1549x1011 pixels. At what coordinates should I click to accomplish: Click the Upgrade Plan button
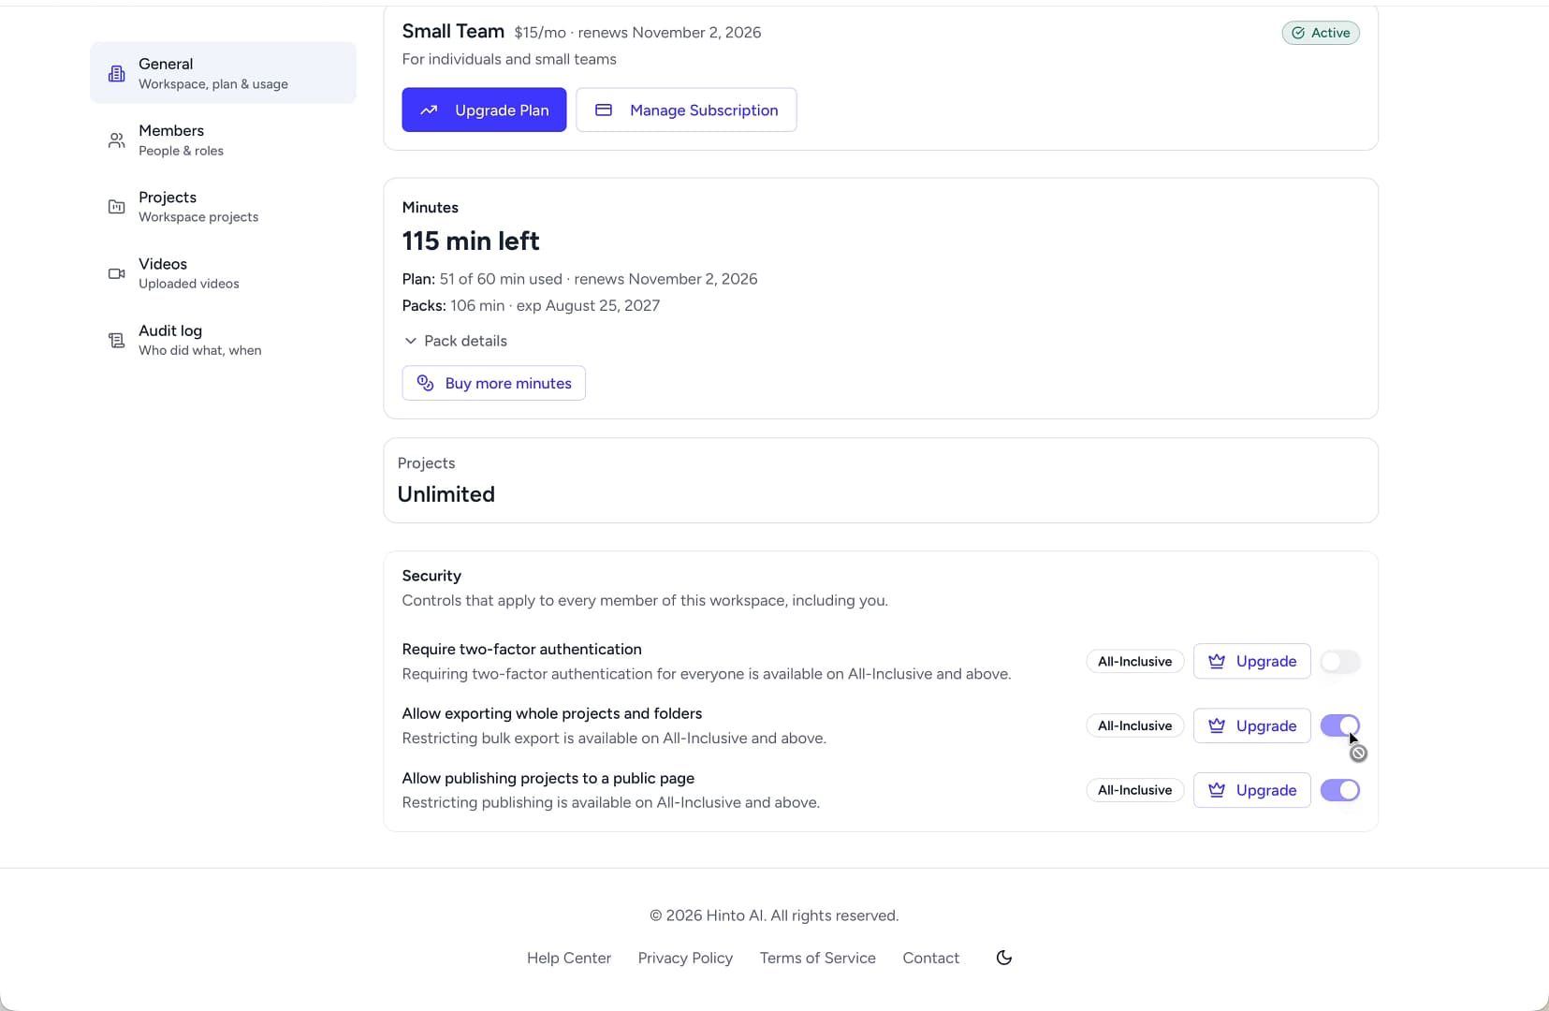(484, 110)
